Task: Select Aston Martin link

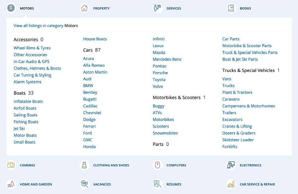Action: click(95, 72)
